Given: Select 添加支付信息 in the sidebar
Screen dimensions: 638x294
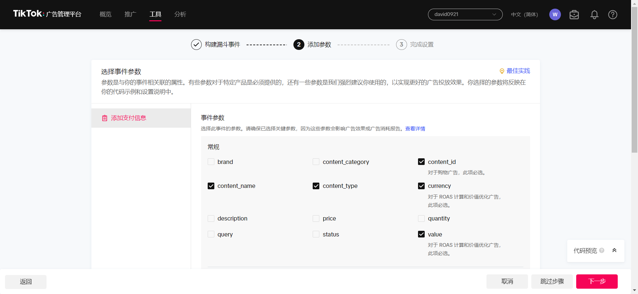Looking at the screenshot, I should (x=141, y=118).
